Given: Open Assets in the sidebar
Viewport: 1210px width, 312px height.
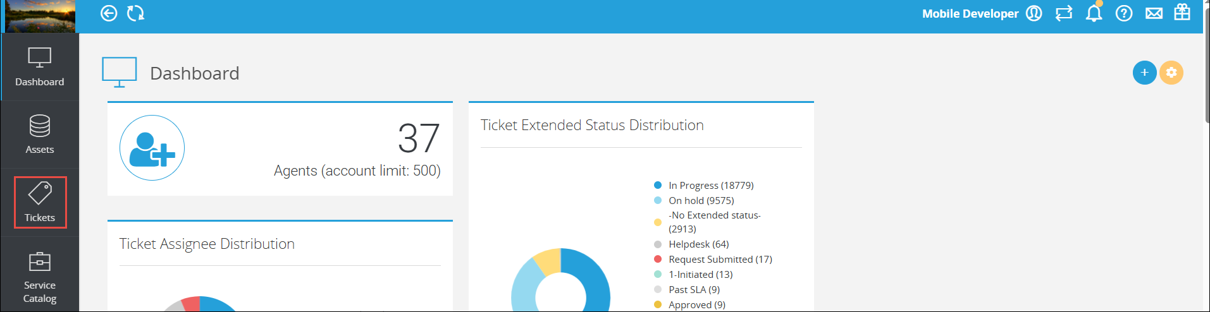Looking at the screenshot, I should pyautogui.click(x=40, y=135).
